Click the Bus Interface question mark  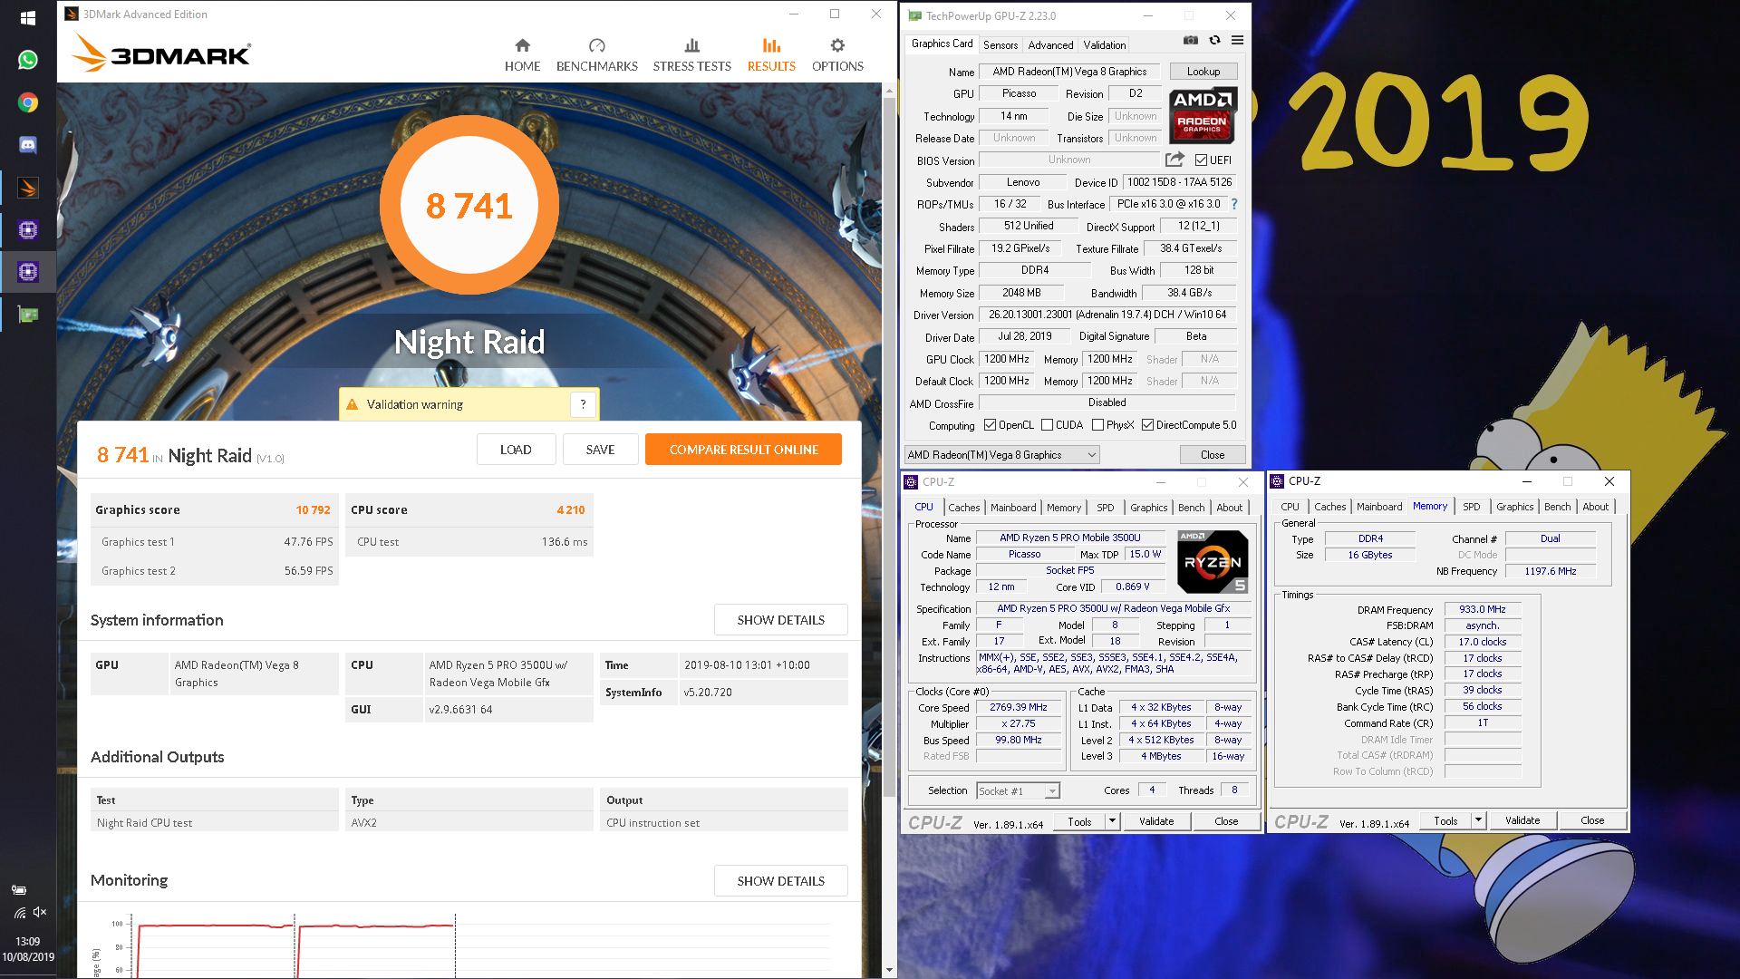[x=1234, y=204]
